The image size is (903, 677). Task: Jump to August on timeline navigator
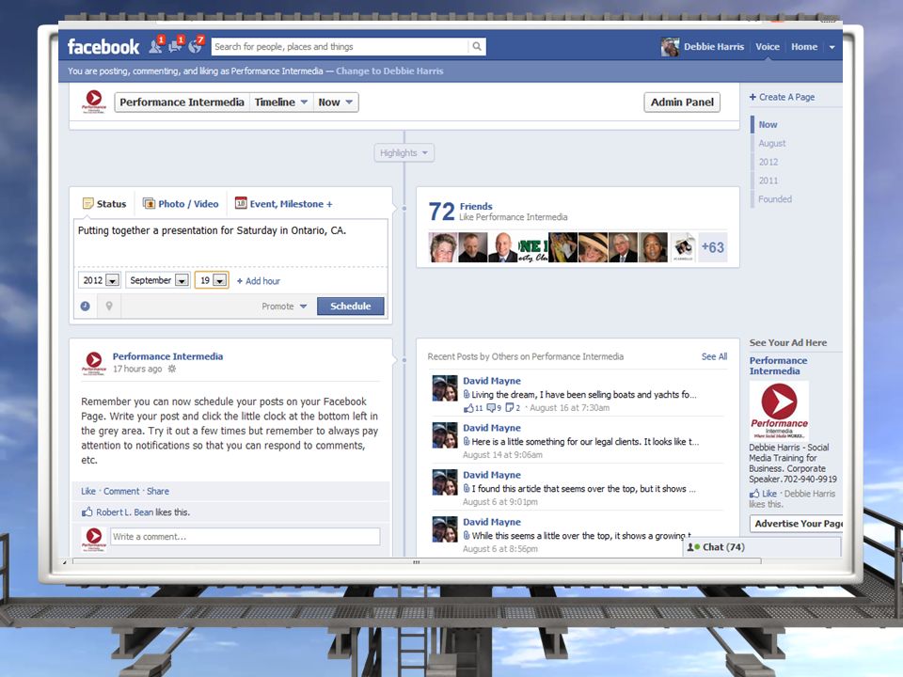pyautogui.click(x=771, y=143)
